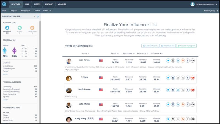Switch to the Map tab
The height and width of the screenshot is (124, 220).
[27, 4]
